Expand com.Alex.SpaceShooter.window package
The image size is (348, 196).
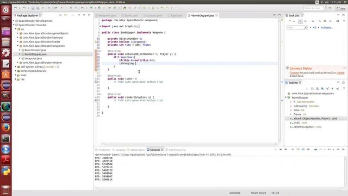click(x=18, y=63)
